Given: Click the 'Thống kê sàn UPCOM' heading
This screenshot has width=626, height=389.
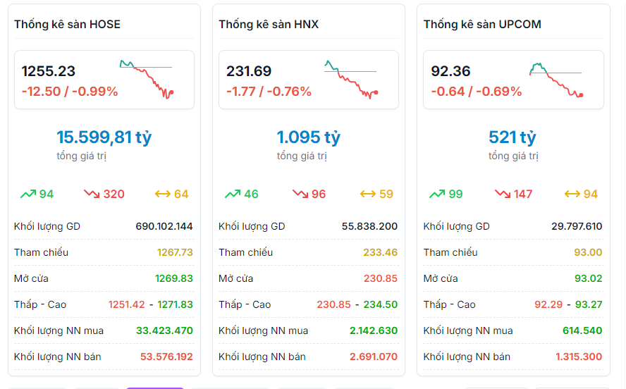Looking at the screenshot, I should point(482,25).
